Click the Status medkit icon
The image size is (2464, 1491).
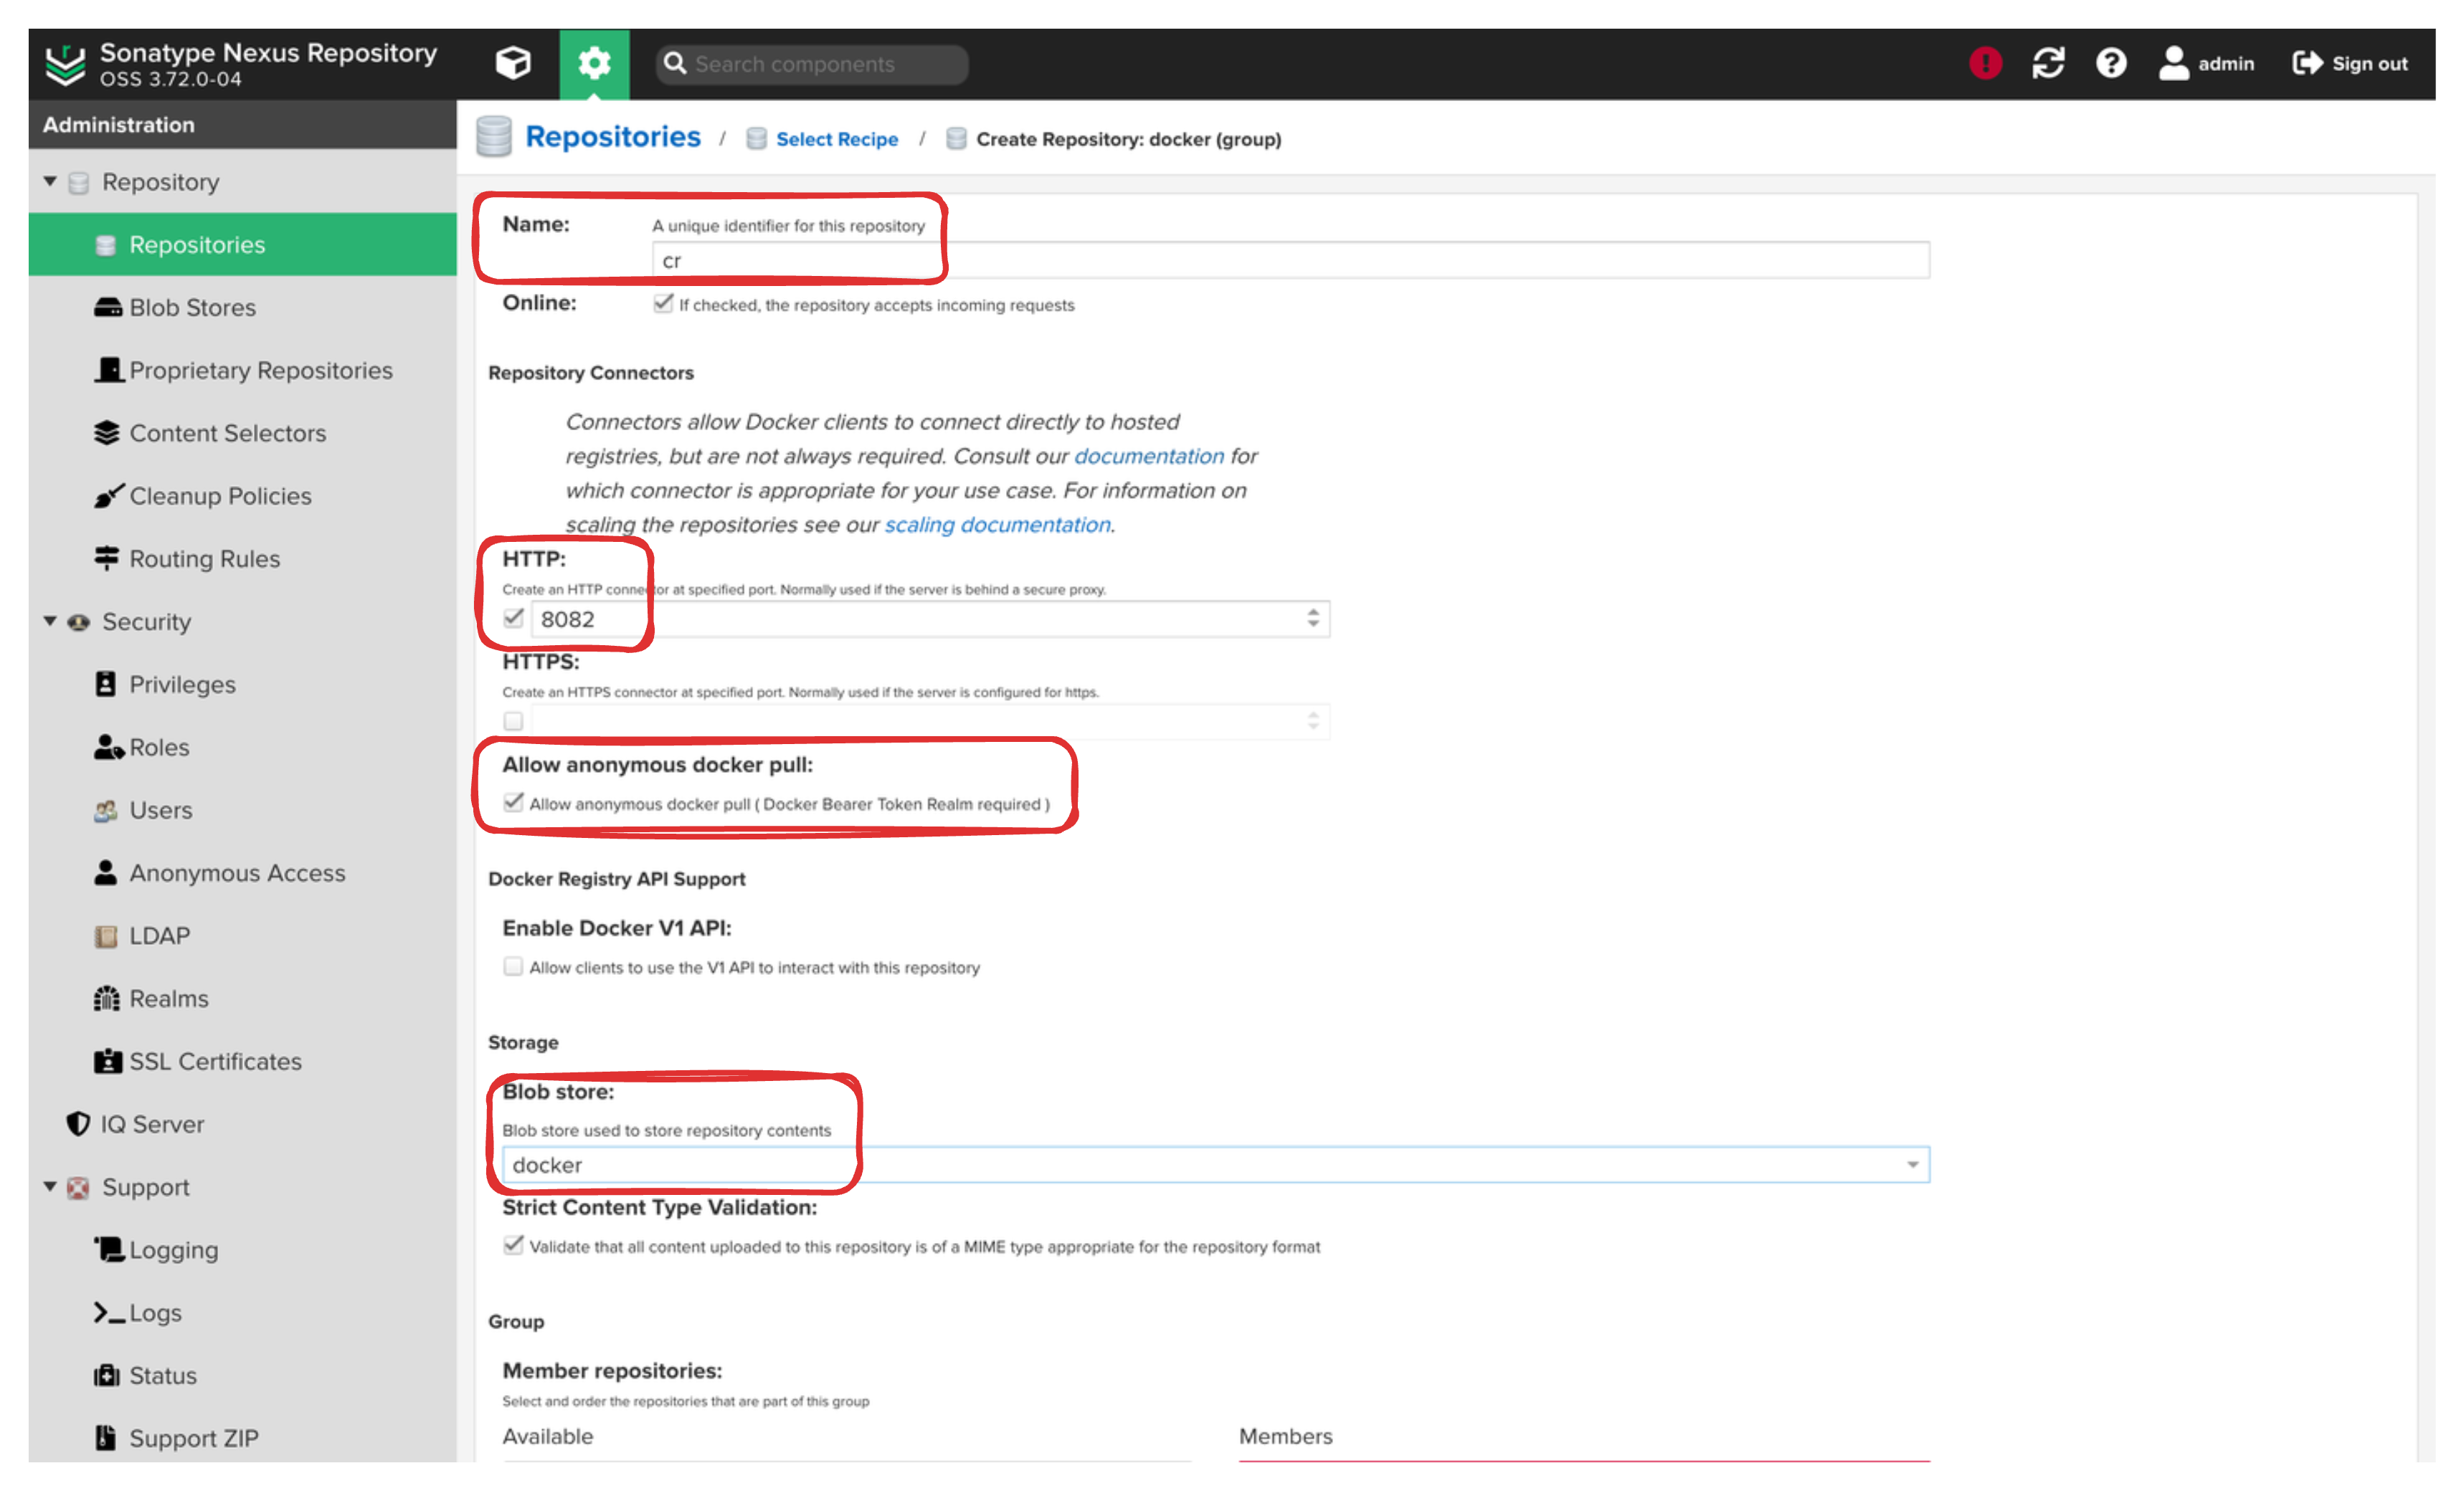coord(106,1376)
